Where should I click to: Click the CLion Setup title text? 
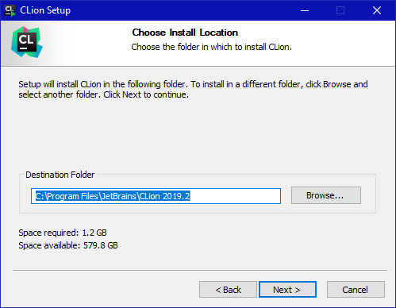point(45,10)
